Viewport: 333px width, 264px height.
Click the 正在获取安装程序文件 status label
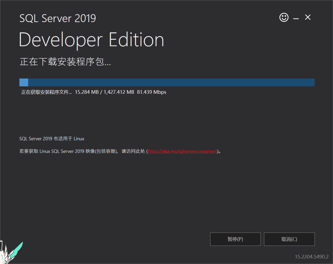pos(46,92)
